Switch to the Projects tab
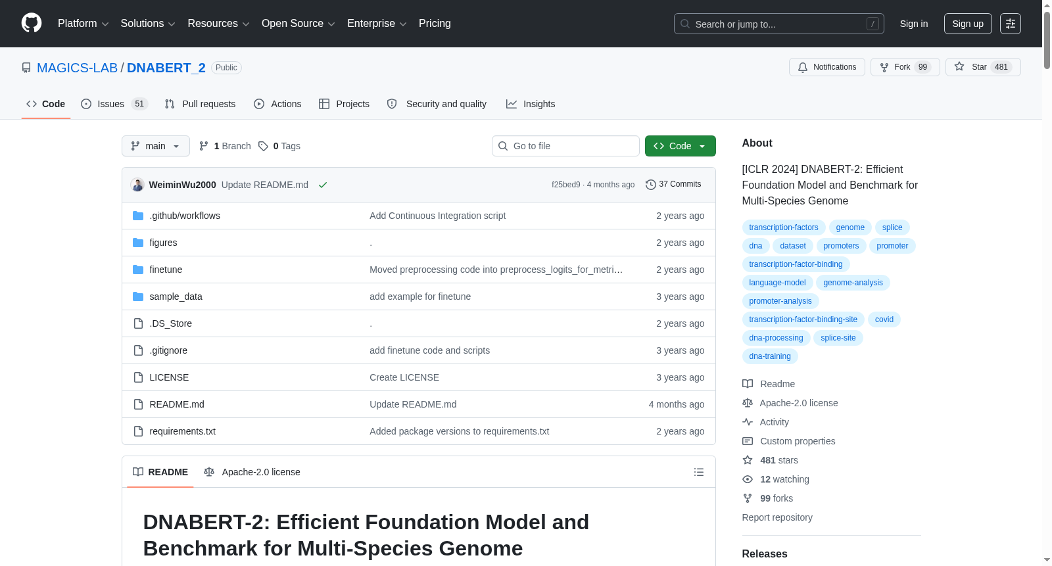This screenshot has width=1052, height=566. (344, 104)
